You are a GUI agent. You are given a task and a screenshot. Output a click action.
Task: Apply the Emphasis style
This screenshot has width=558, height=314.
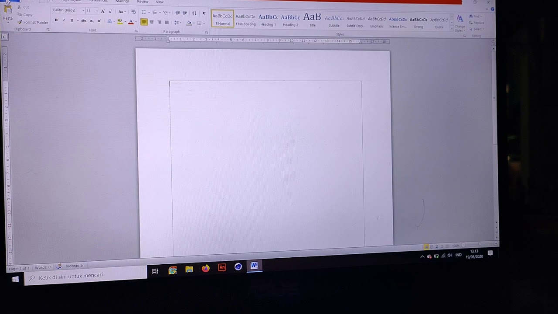click(377, 22)
